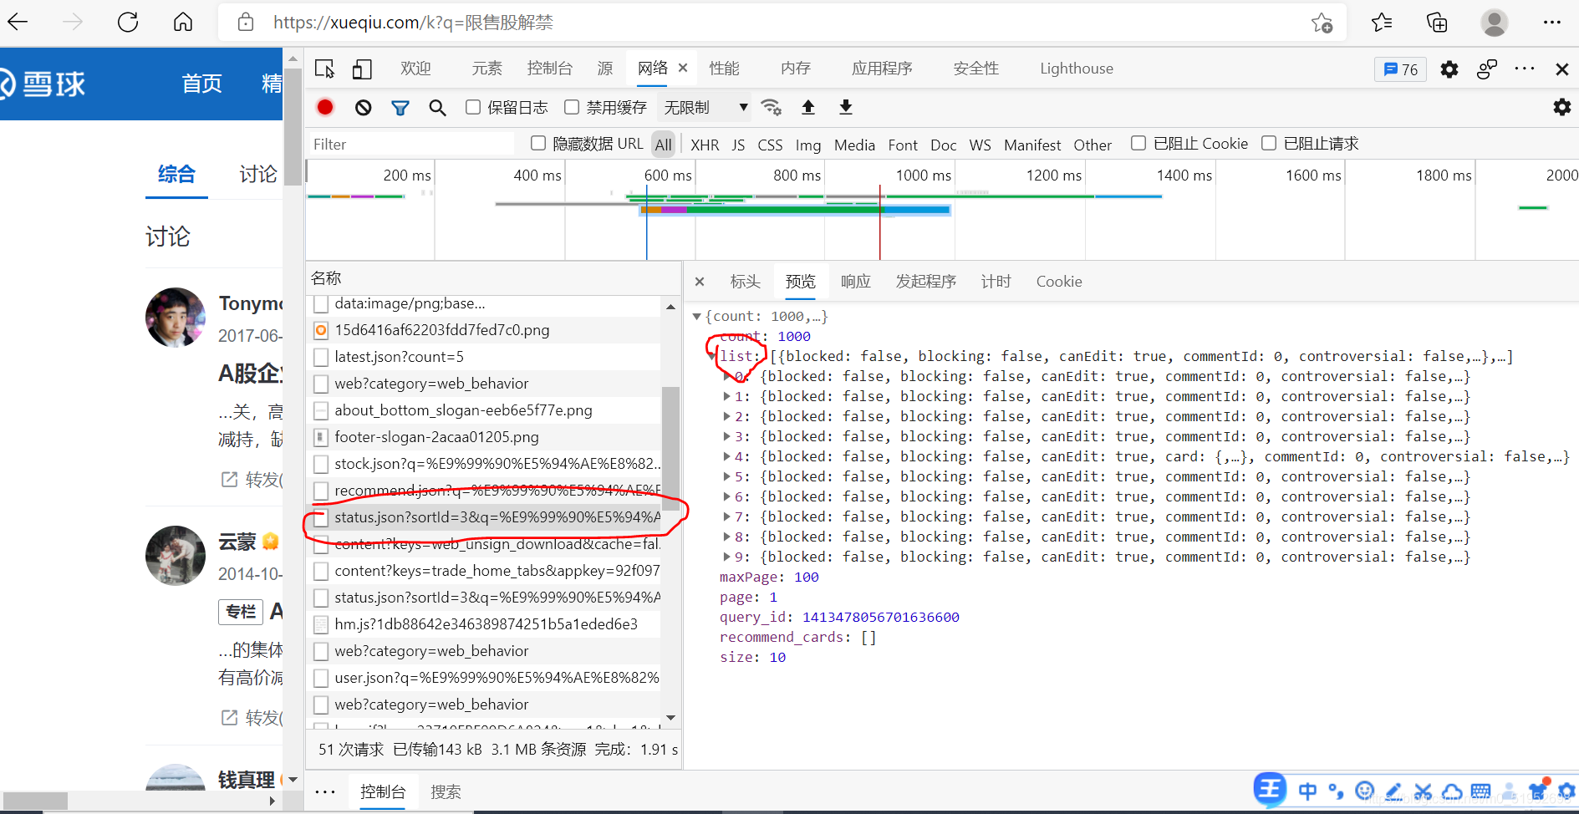Open DevTools feedback icon
Screen dimensions: 1579x814
pos(1487,69)
